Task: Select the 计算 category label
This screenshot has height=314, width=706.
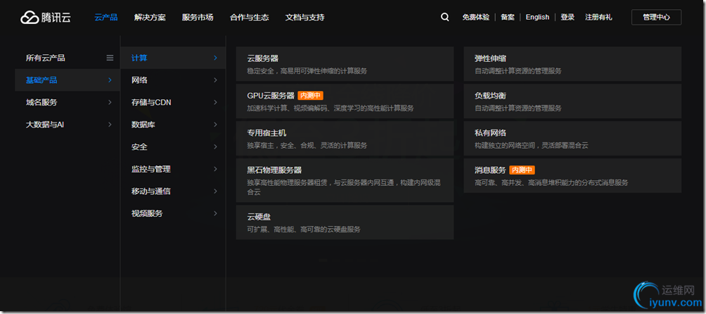Action: click(x=139, y=58)
